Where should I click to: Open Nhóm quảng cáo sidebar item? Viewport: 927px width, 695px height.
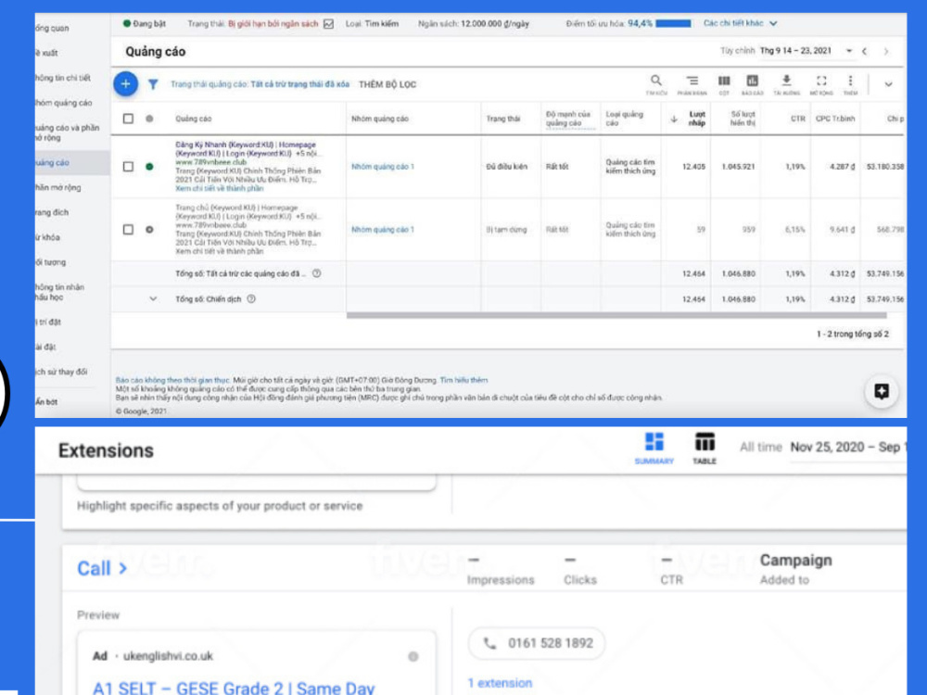[63, 102]
